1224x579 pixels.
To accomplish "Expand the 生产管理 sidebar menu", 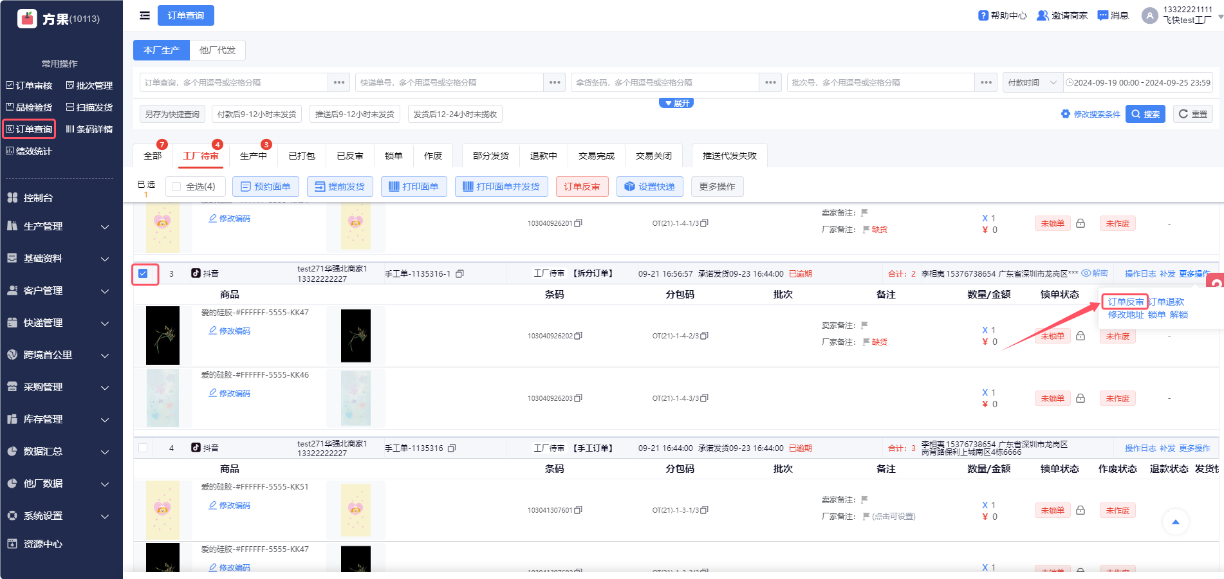I will pos(58,226).
